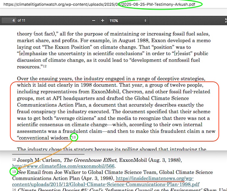Image resolution: width=227 pixels, height=191 pixels.
Task: Click the presentation mode icon at toolbar right
Action: [225, 21]
